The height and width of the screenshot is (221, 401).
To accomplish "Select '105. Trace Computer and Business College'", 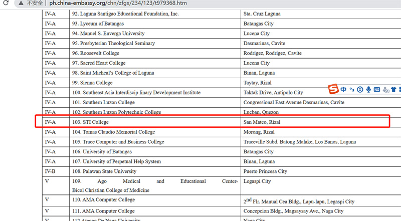I will tap(118, 142).
